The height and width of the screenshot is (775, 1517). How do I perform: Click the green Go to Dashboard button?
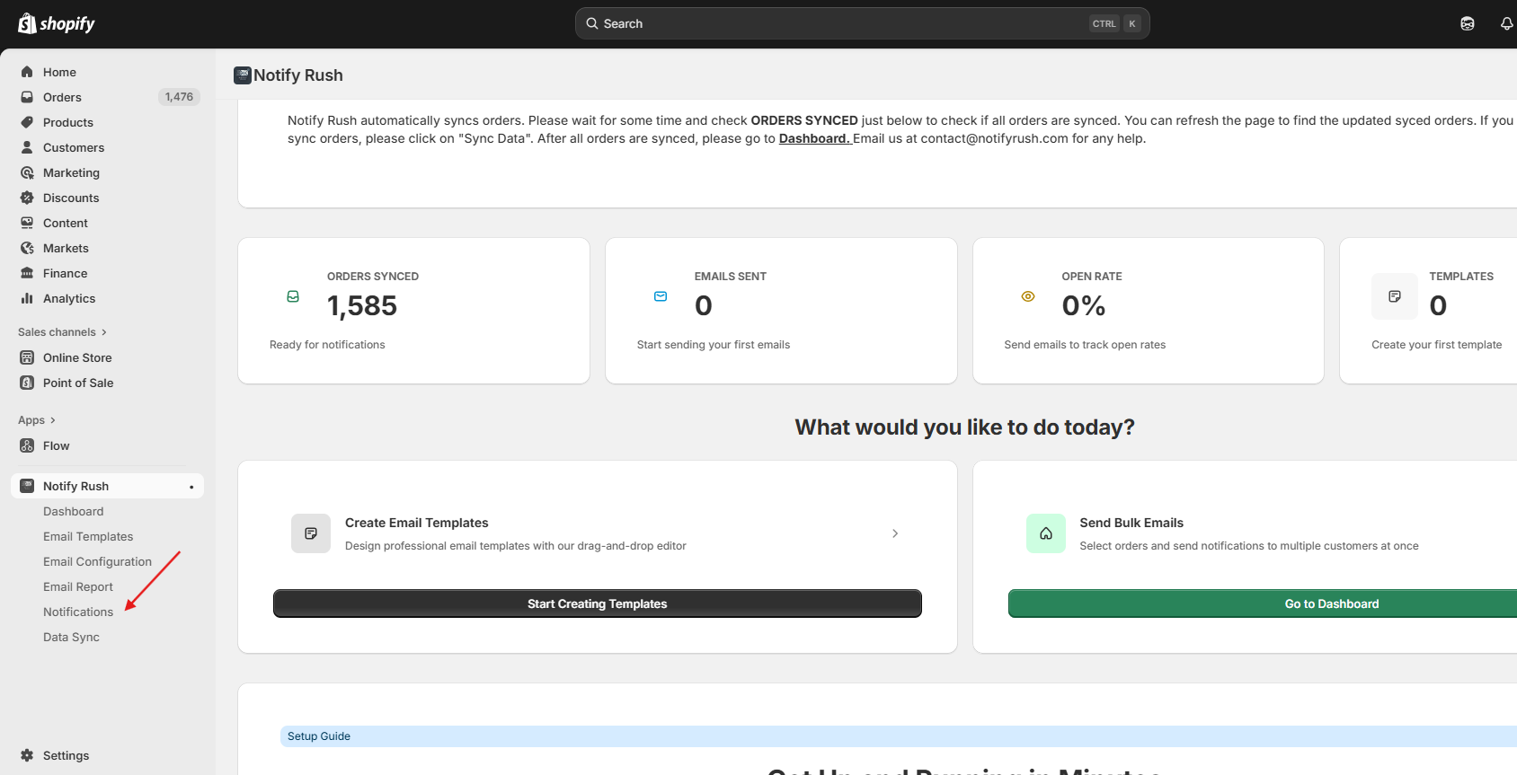point(1331,603)
